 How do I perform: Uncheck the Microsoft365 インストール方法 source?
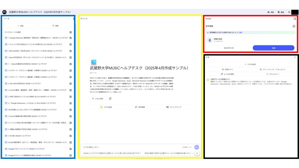click(x=71, y=51)
